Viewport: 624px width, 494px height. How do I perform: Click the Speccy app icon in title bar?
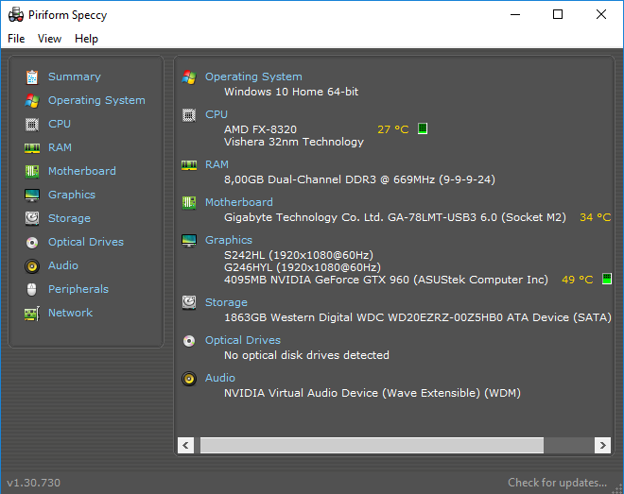[x=16, y=15]
